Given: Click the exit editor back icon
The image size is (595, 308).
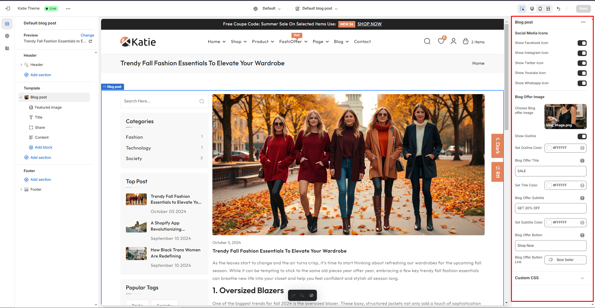Looking at the screenshot, I should (8, 9).
